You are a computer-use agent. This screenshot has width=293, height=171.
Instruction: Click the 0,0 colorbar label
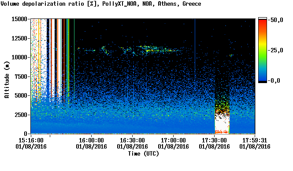coord(275,81)
